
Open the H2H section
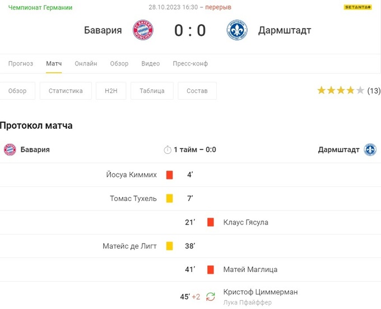(x=110, y=91)
